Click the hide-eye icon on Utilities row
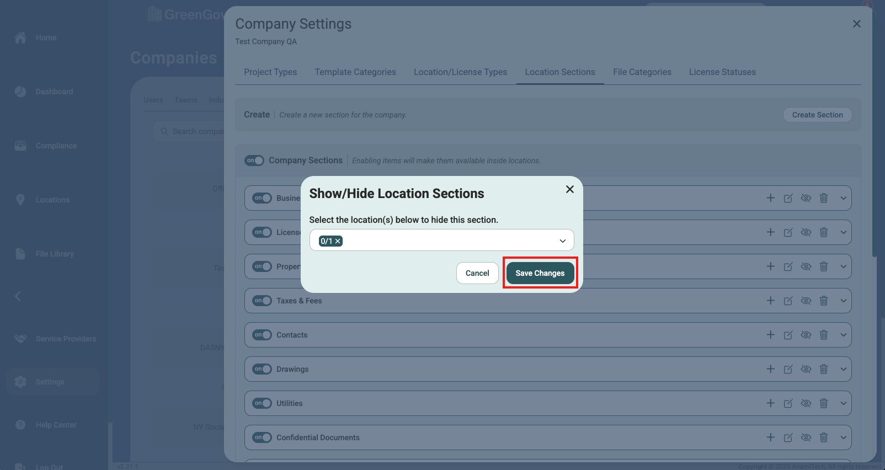 pos(806,403)
